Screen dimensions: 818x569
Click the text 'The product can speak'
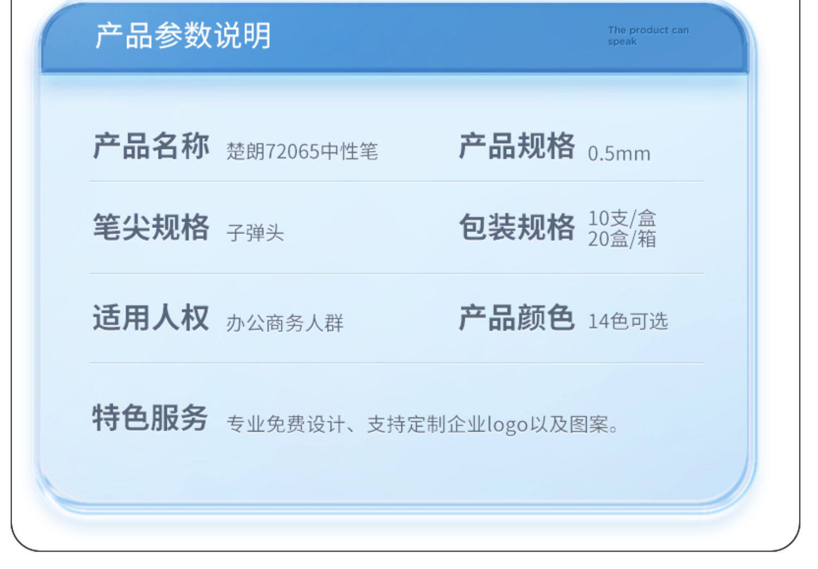(x=648, y=35)
